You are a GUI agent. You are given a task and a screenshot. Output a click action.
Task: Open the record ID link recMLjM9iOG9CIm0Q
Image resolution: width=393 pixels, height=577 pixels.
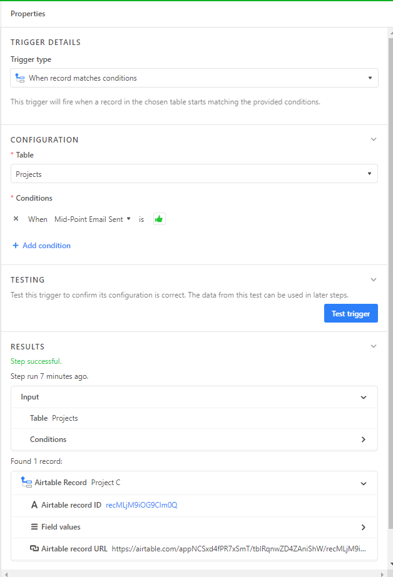pos(141,505)
